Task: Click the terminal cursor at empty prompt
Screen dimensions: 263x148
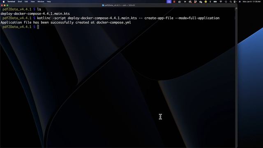Action: [38, 27]
